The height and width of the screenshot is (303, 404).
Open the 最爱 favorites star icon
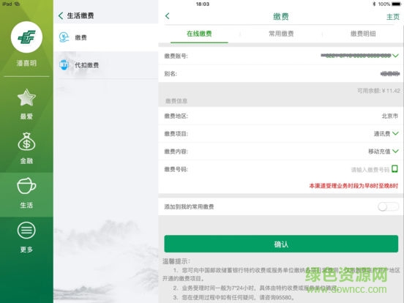click(x=26, y=97)
